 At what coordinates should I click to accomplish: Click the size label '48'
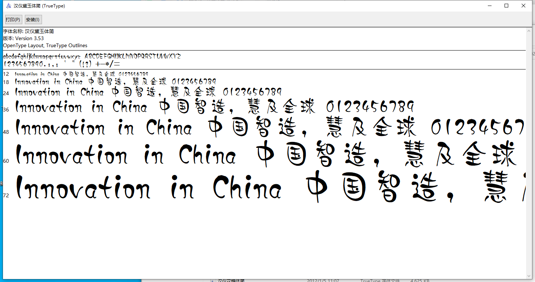tap(6, 132)
